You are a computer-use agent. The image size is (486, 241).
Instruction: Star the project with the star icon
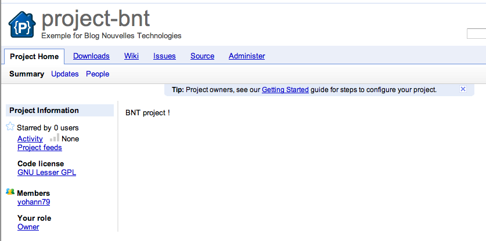(x=10, y=127)
